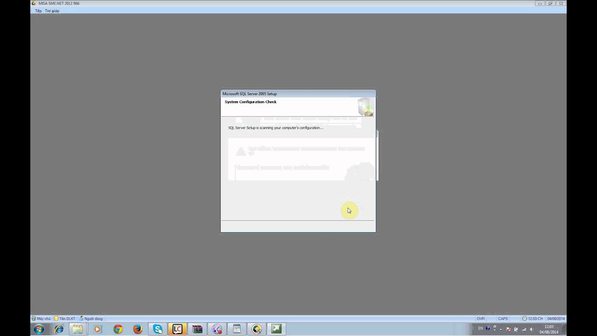
Task: Show hidden system tray icons
Action: tap(501, 329)
